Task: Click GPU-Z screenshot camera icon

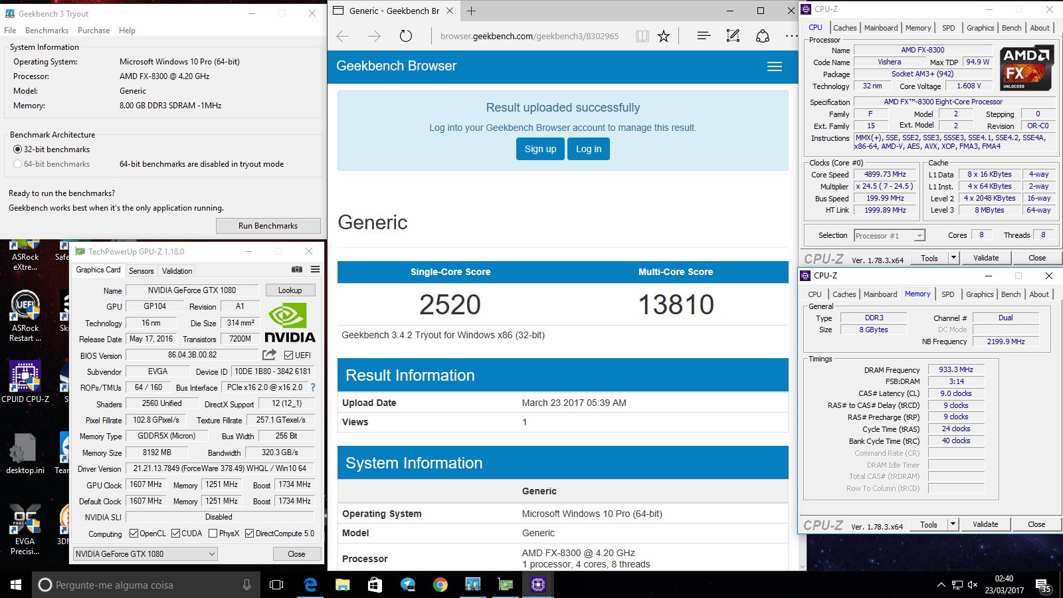Action: [297, 269]
